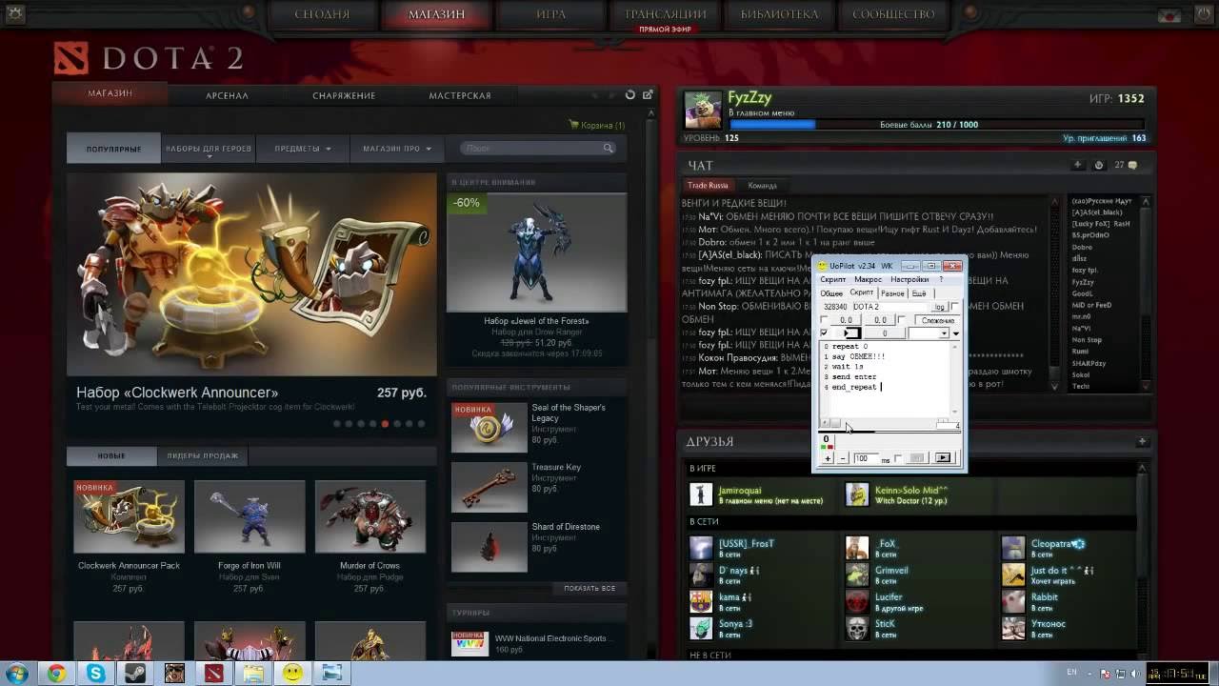The width and height of the screenshot is (1219, 686).
Task: Open ПРЕДМЕТЫ dropdown in store
Action: pos(303,149)
